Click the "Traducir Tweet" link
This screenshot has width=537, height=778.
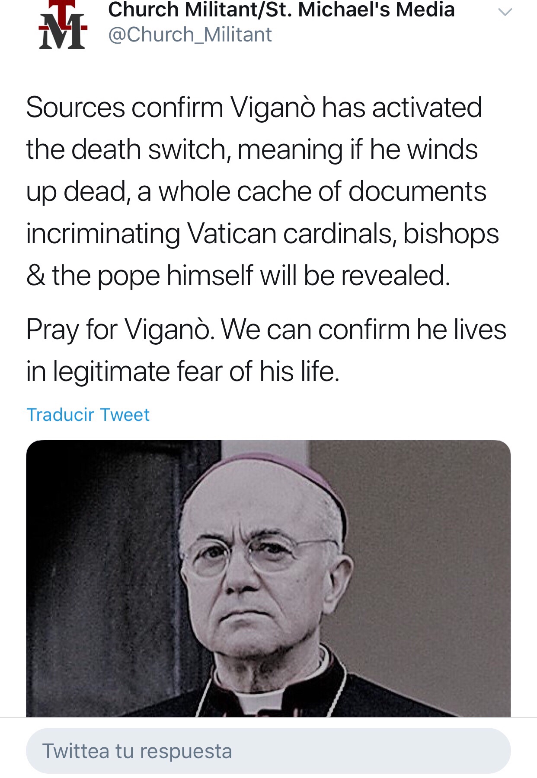pos(88,415)
